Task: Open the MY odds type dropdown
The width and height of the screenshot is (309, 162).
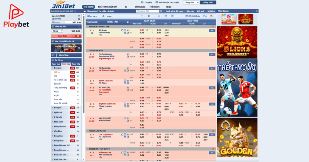Action: pos(177,16)
